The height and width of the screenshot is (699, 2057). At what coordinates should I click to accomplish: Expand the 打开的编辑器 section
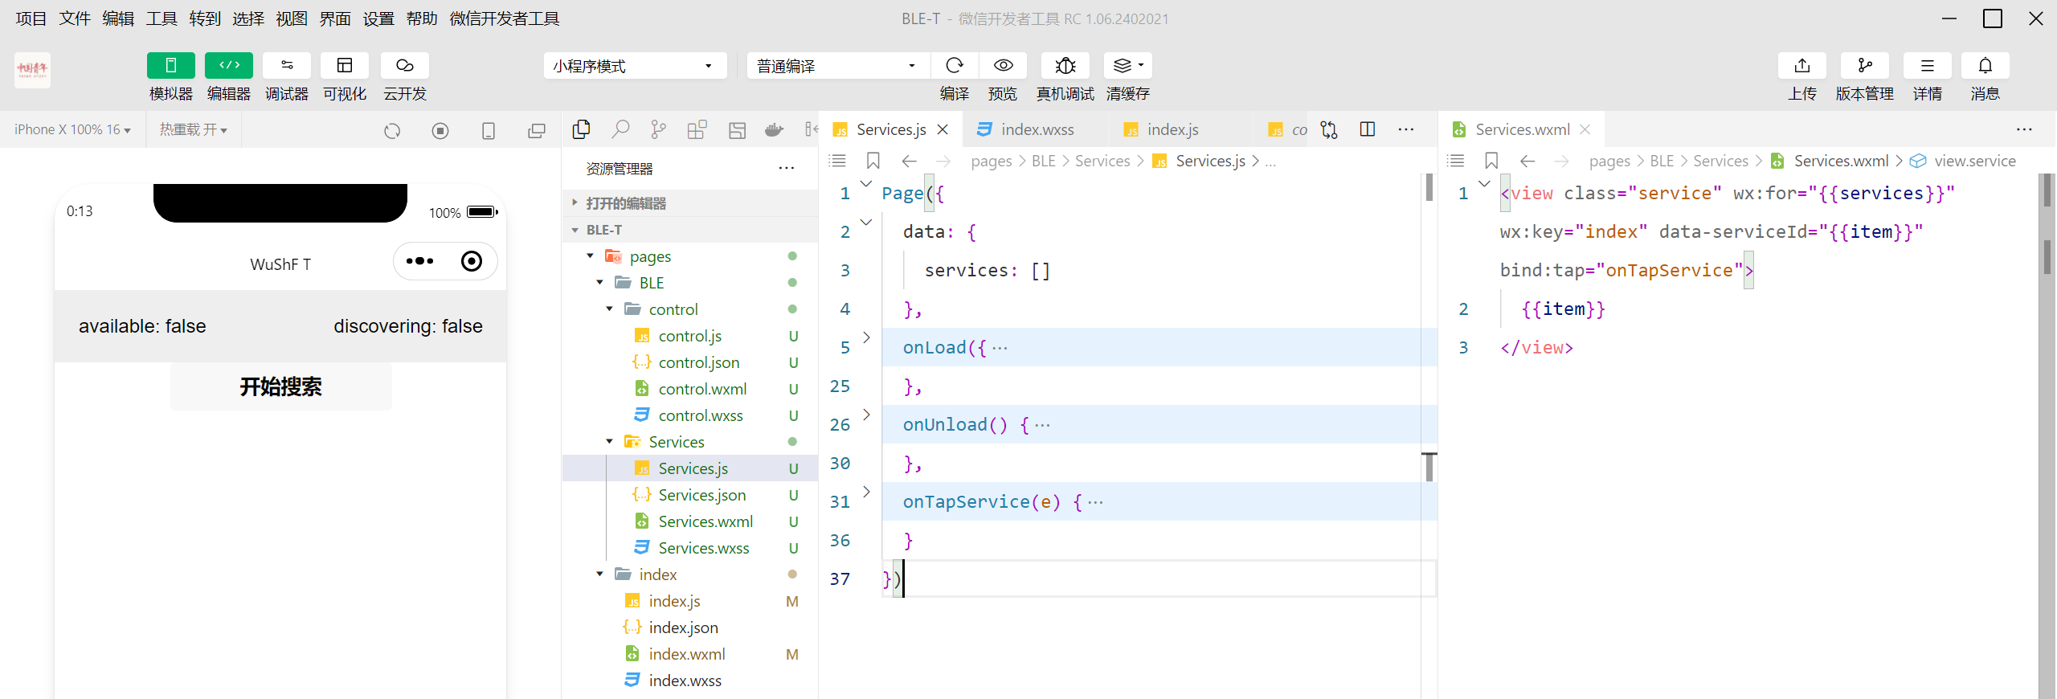[690, 203]
